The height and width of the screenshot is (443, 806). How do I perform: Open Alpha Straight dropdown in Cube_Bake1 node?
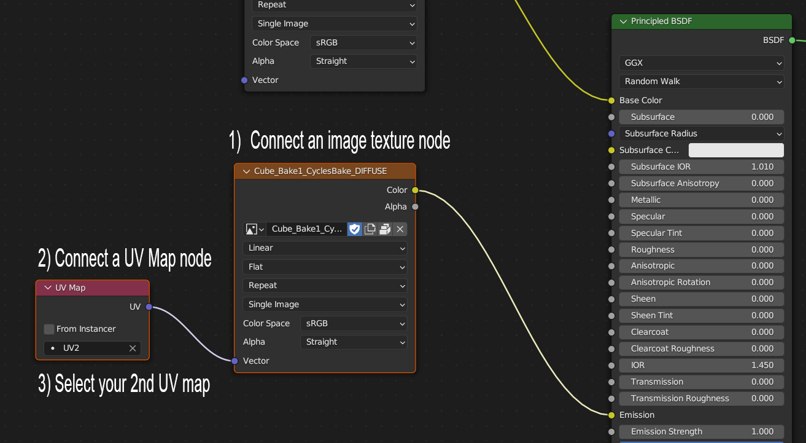point(354,342)
